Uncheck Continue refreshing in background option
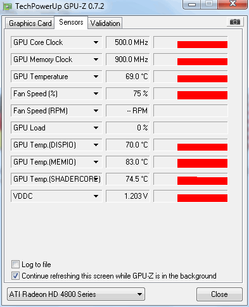Image resolution: width=249 pixels, height=307 pixels. [15, 276]
